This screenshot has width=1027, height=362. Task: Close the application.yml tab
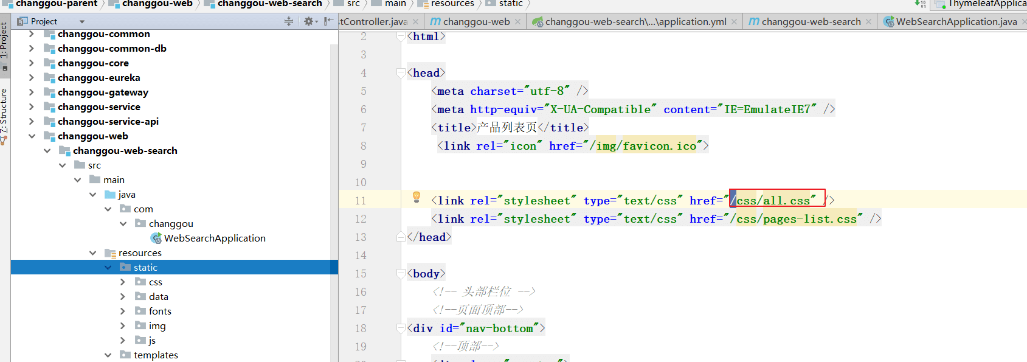click(x=735, y=21)
